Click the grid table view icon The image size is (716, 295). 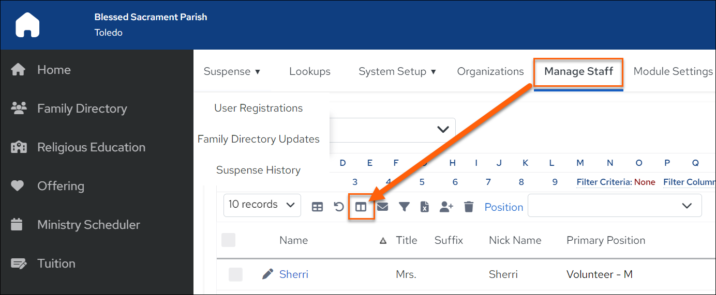pyautogui.click(x=317, y=207)
